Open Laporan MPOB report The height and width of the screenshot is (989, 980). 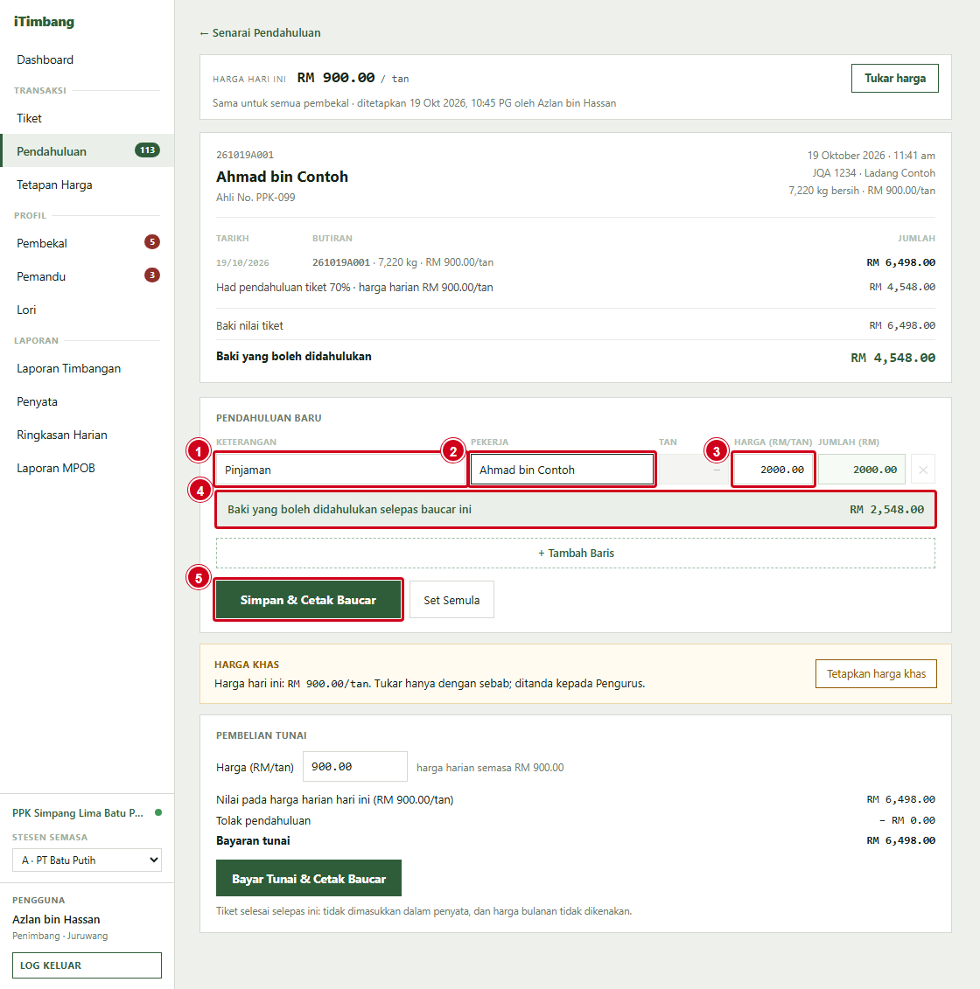click(x=87, y=468)
